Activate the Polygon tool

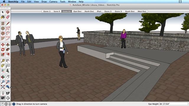point(3,33)
